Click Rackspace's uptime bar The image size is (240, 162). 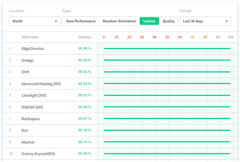pyautogui.click(x=167, y=118)
